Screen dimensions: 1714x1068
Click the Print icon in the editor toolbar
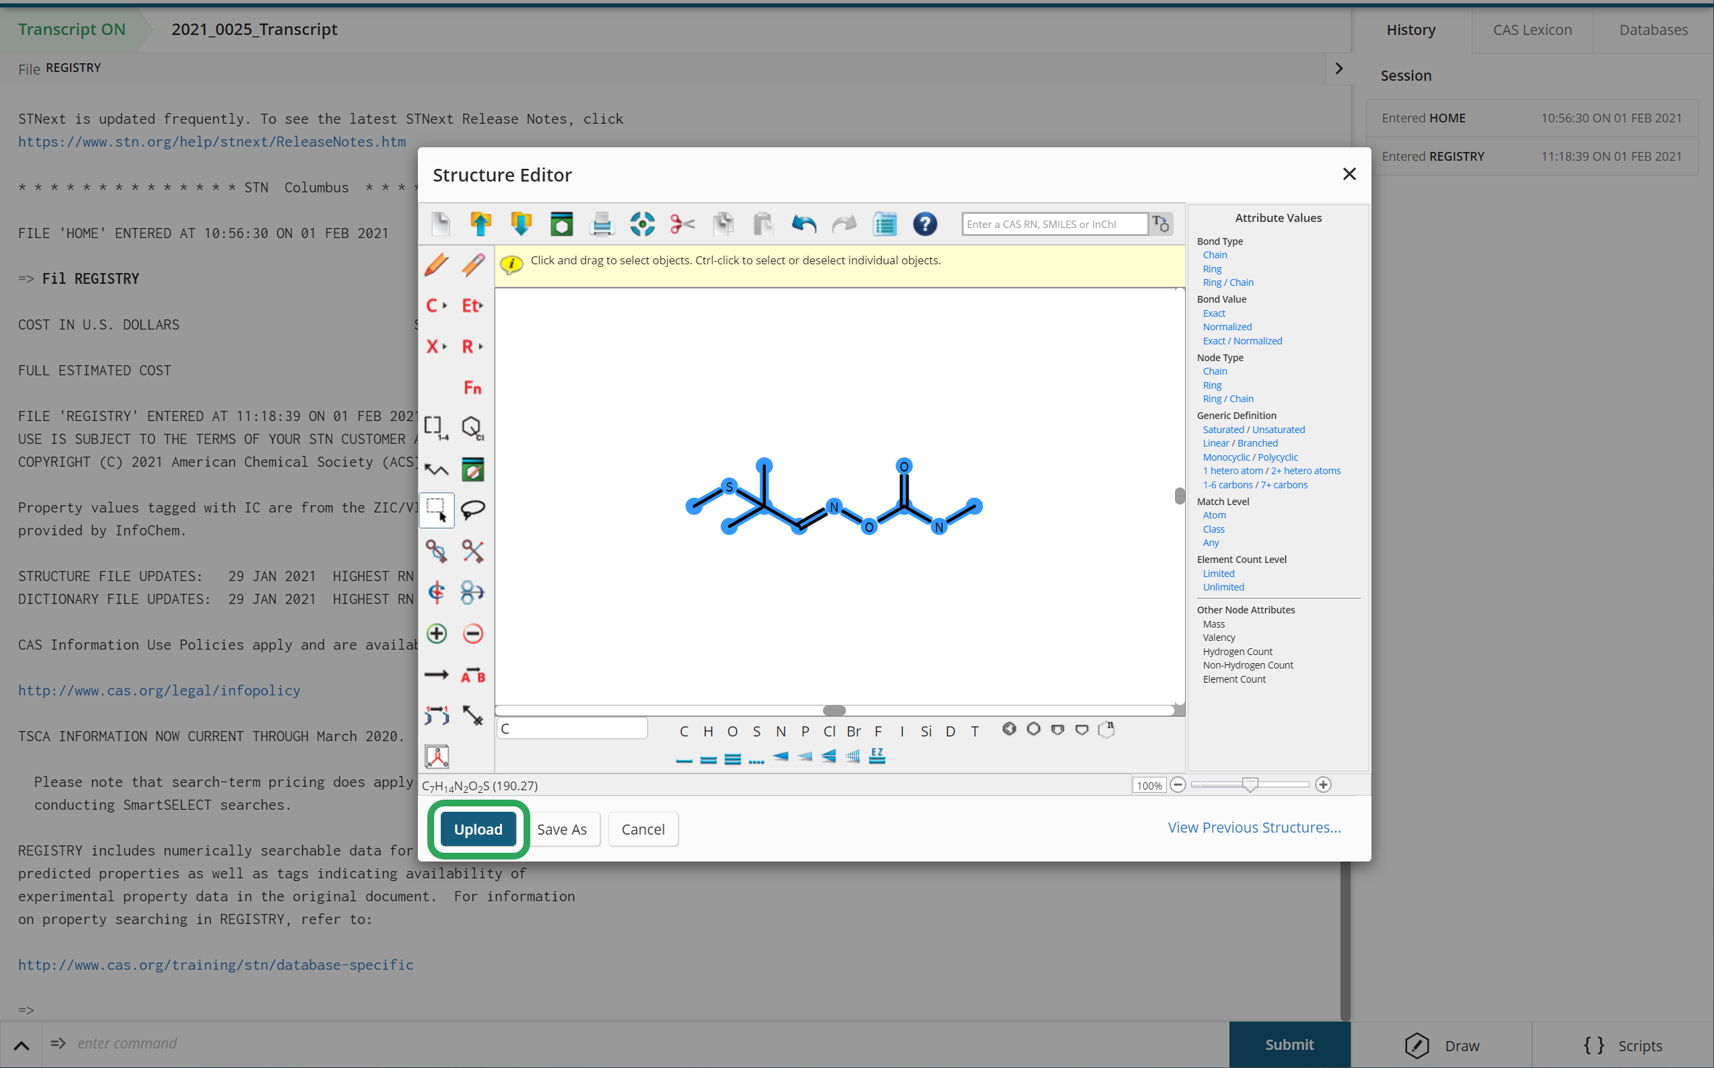point(602,224)
